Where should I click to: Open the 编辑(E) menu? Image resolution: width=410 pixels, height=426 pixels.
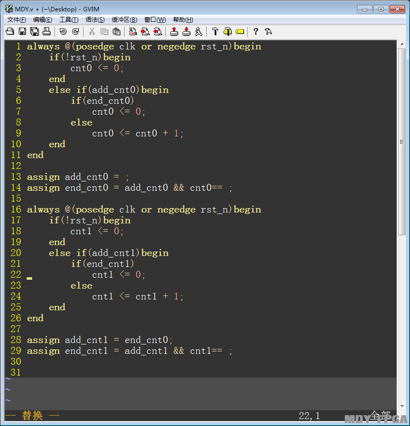pos(43,20)
